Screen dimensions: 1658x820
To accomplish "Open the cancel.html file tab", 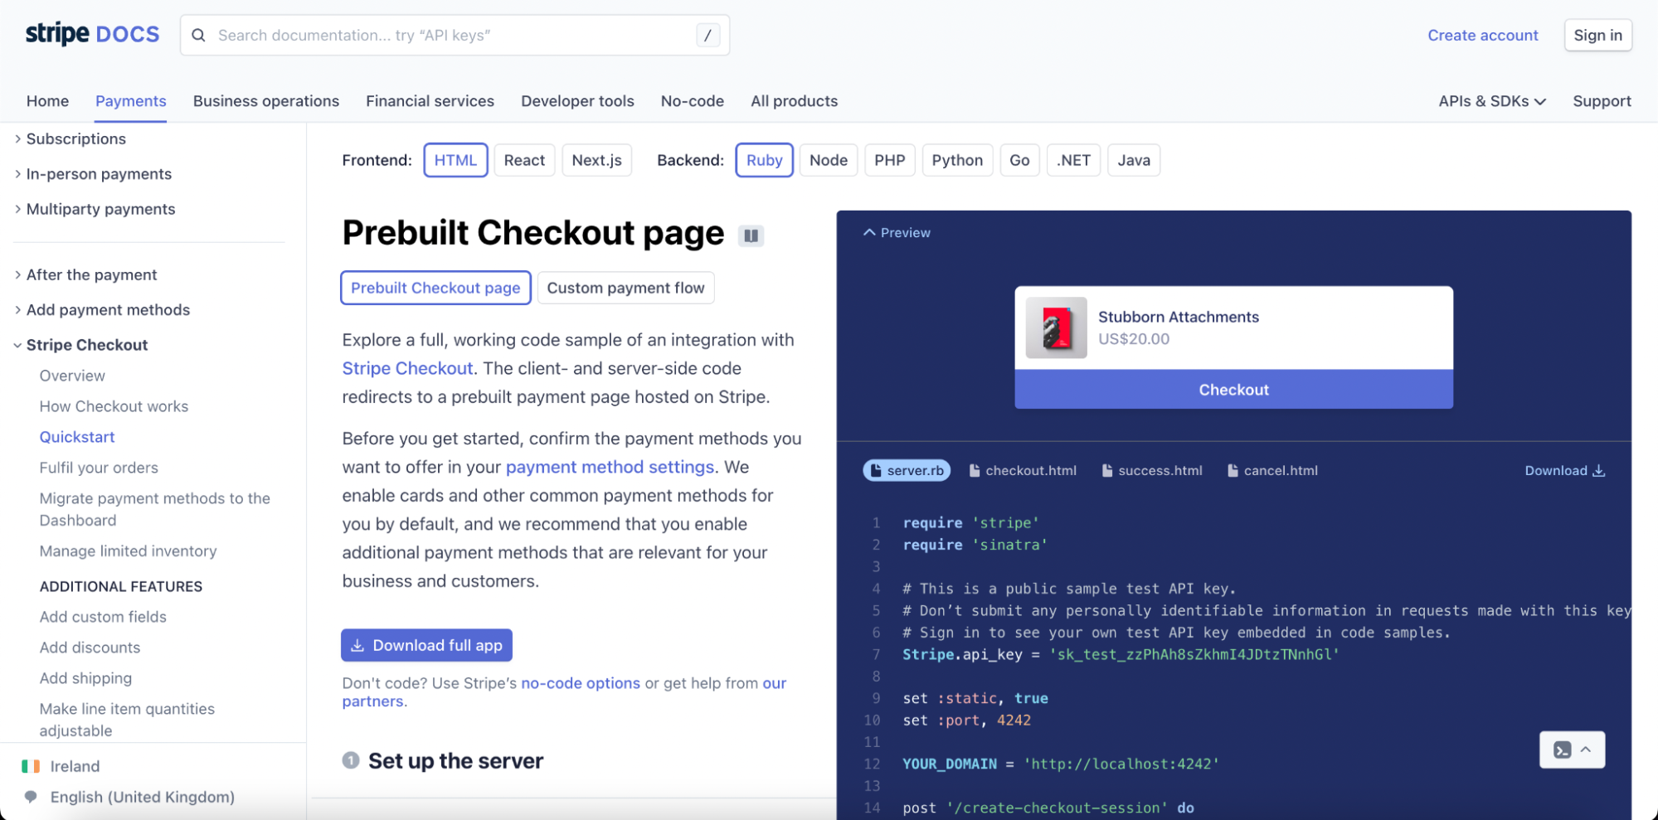I will (1272, 470).
